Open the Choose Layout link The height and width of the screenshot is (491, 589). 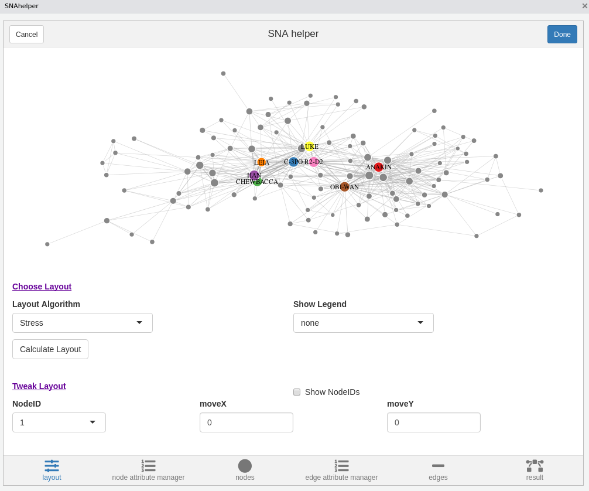pos(42,287)
